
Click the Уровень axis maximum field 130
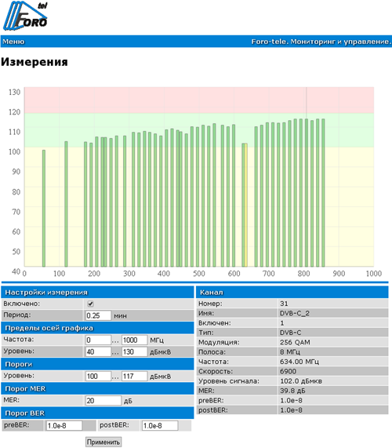pyautogui.click(x=135, y=351)
